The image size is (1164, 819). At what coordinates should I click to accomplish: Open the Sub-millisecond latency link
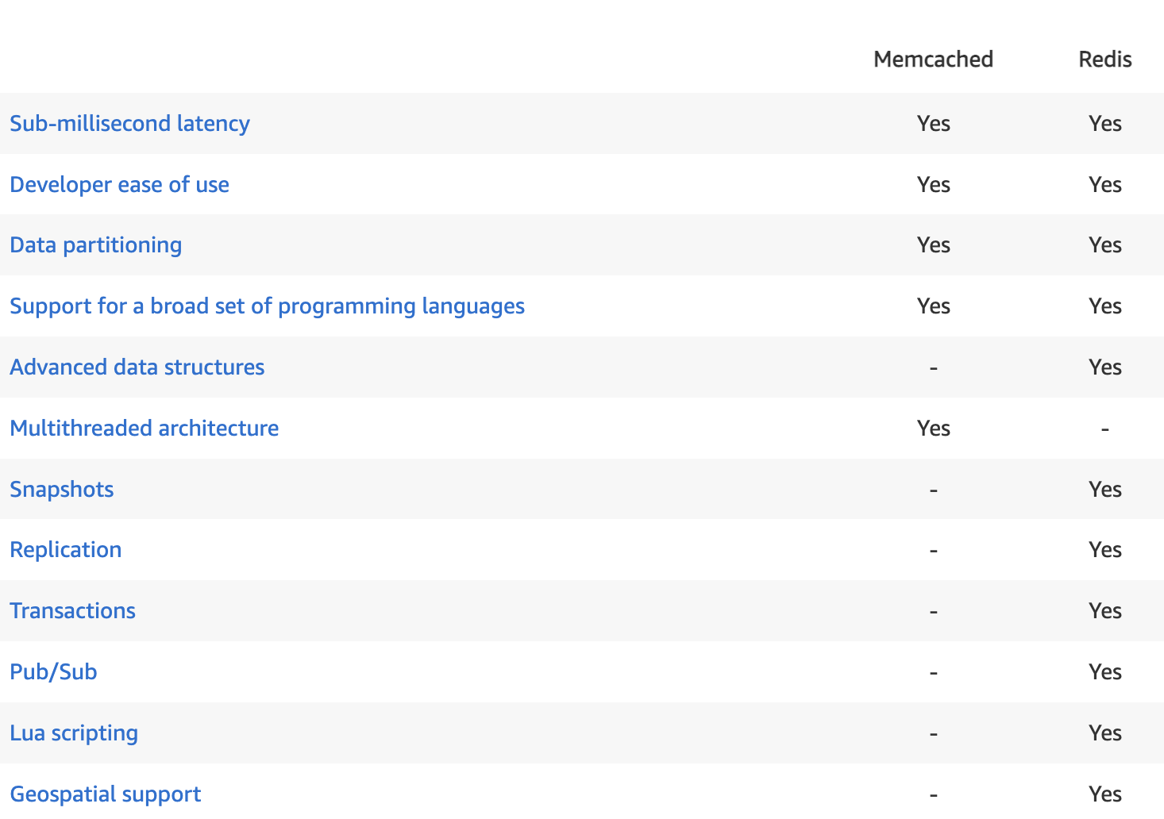point(129,124)
